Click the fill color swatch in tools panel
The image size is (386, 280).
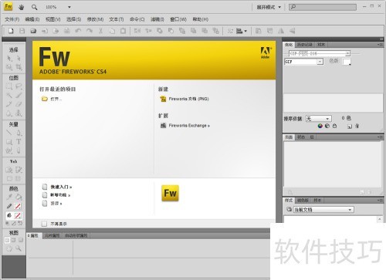click(x=18, y=215)
